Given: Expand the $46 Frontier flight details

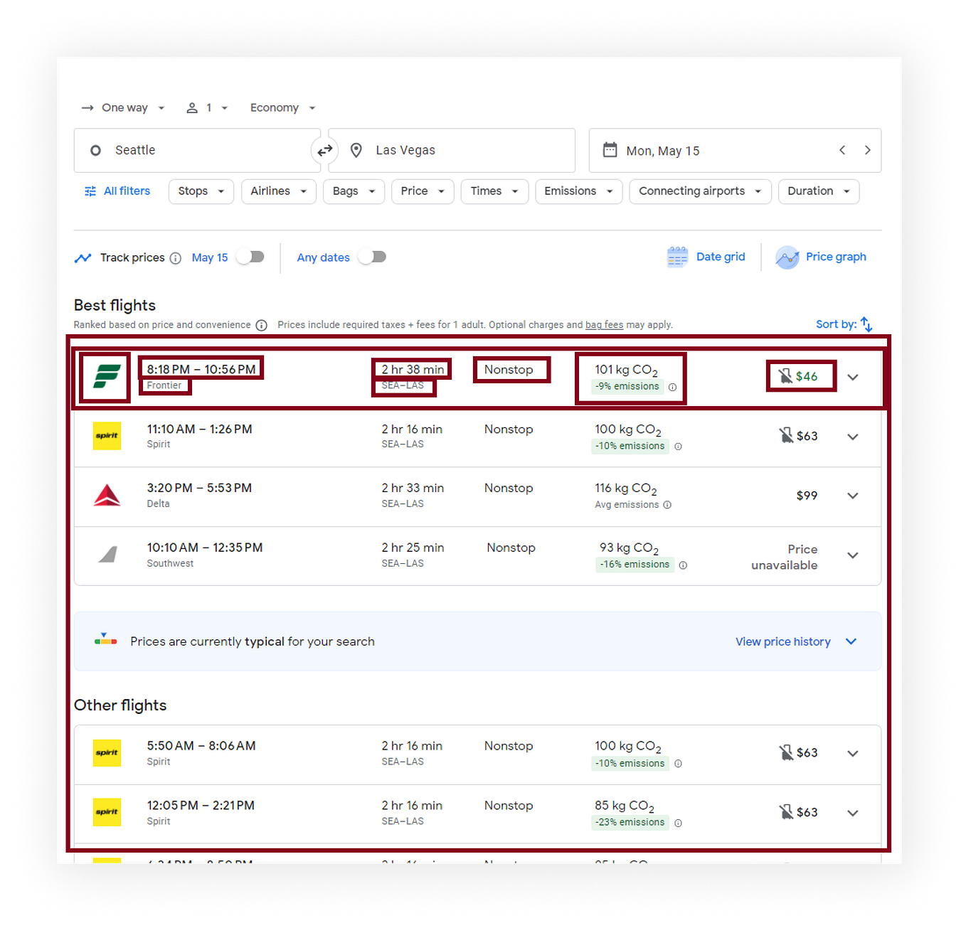Looking at the screenshot, I should [x=853, y=377].
